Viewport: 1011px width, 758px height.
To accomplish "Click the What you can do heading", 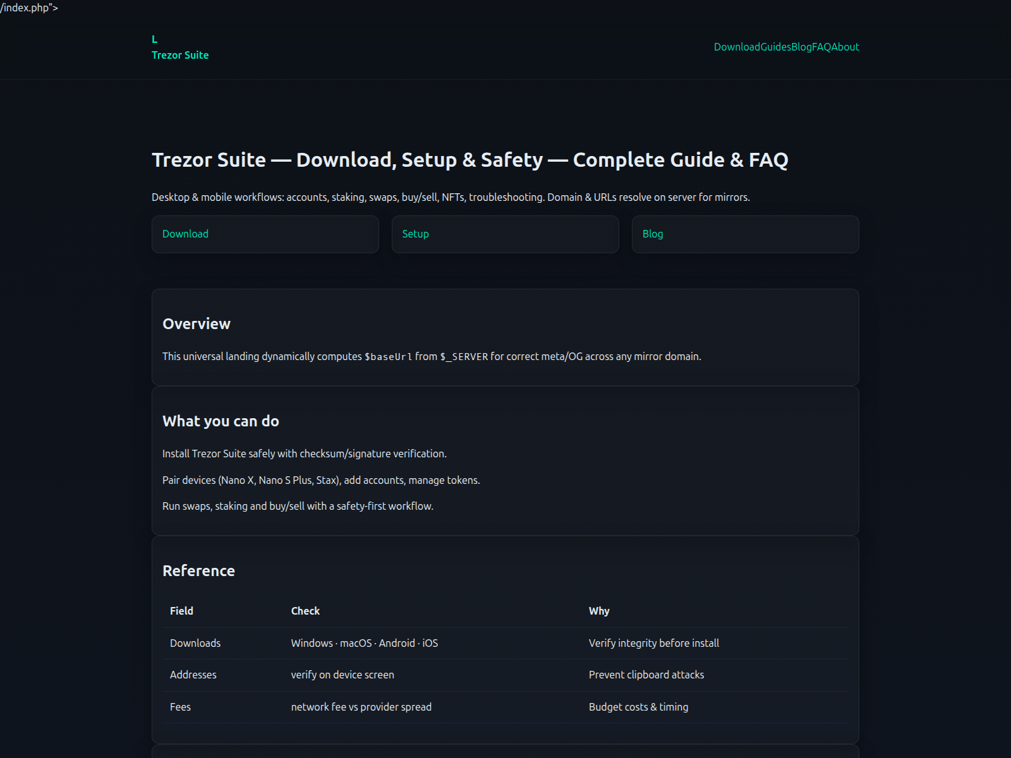I will click(x=221, y=421).
